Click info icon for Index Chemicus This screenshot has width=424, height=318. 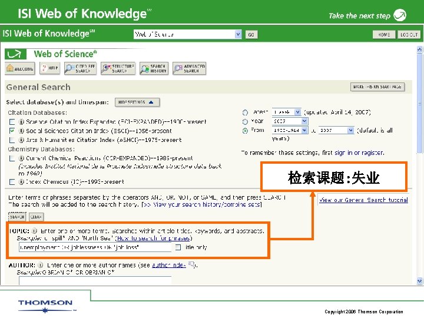(x=21, y=182)
